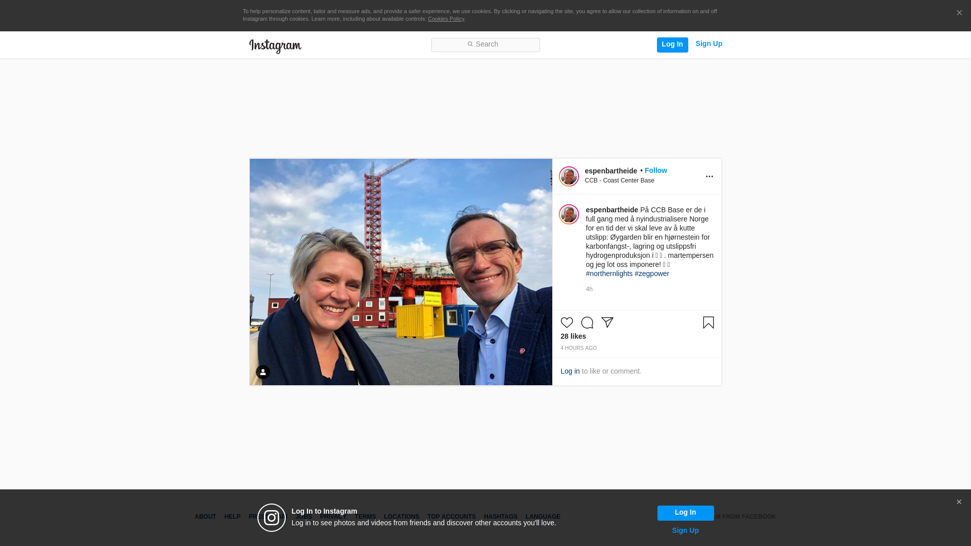Screen dimensions: 971x546
Task: Toggle the bookmark save icon
Action: click(708, 323)
